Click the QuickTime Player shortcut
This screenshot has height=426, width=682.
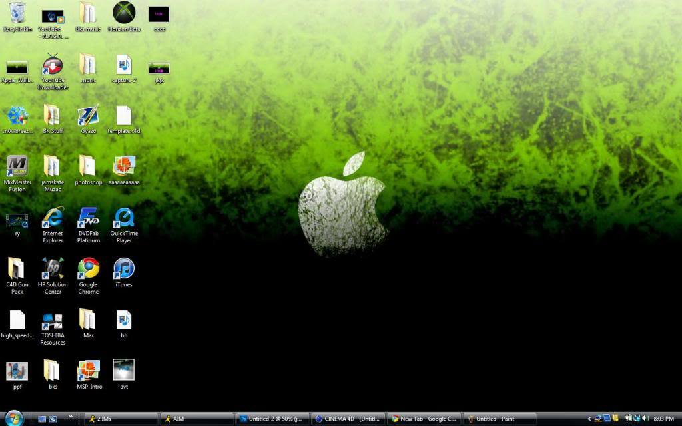pos(124,218)
